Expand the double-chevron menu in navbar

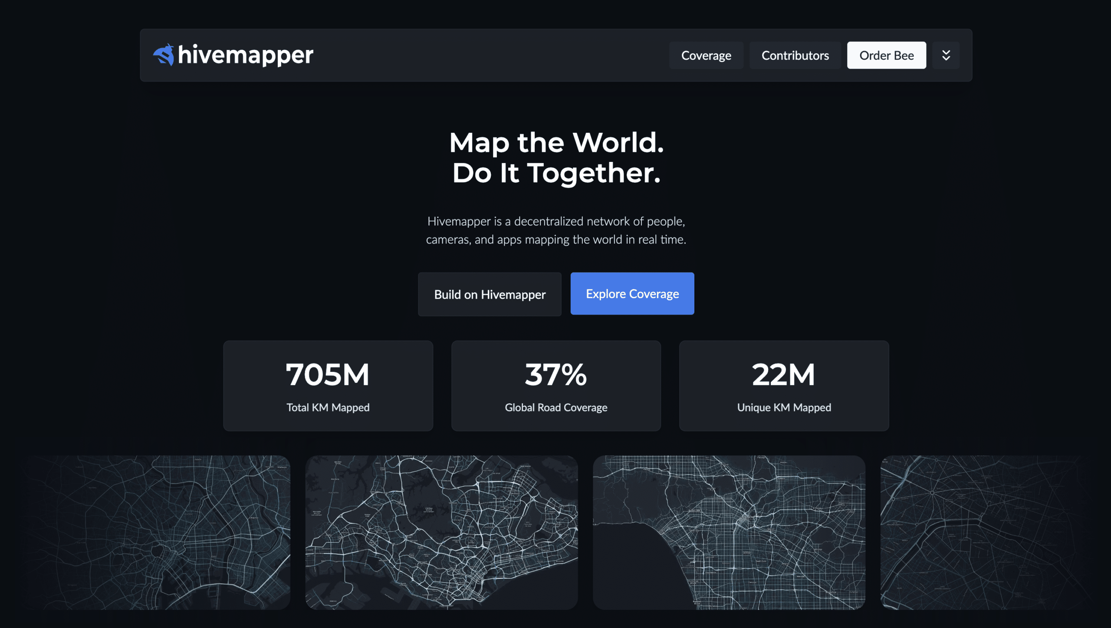(x=946, y=56)
